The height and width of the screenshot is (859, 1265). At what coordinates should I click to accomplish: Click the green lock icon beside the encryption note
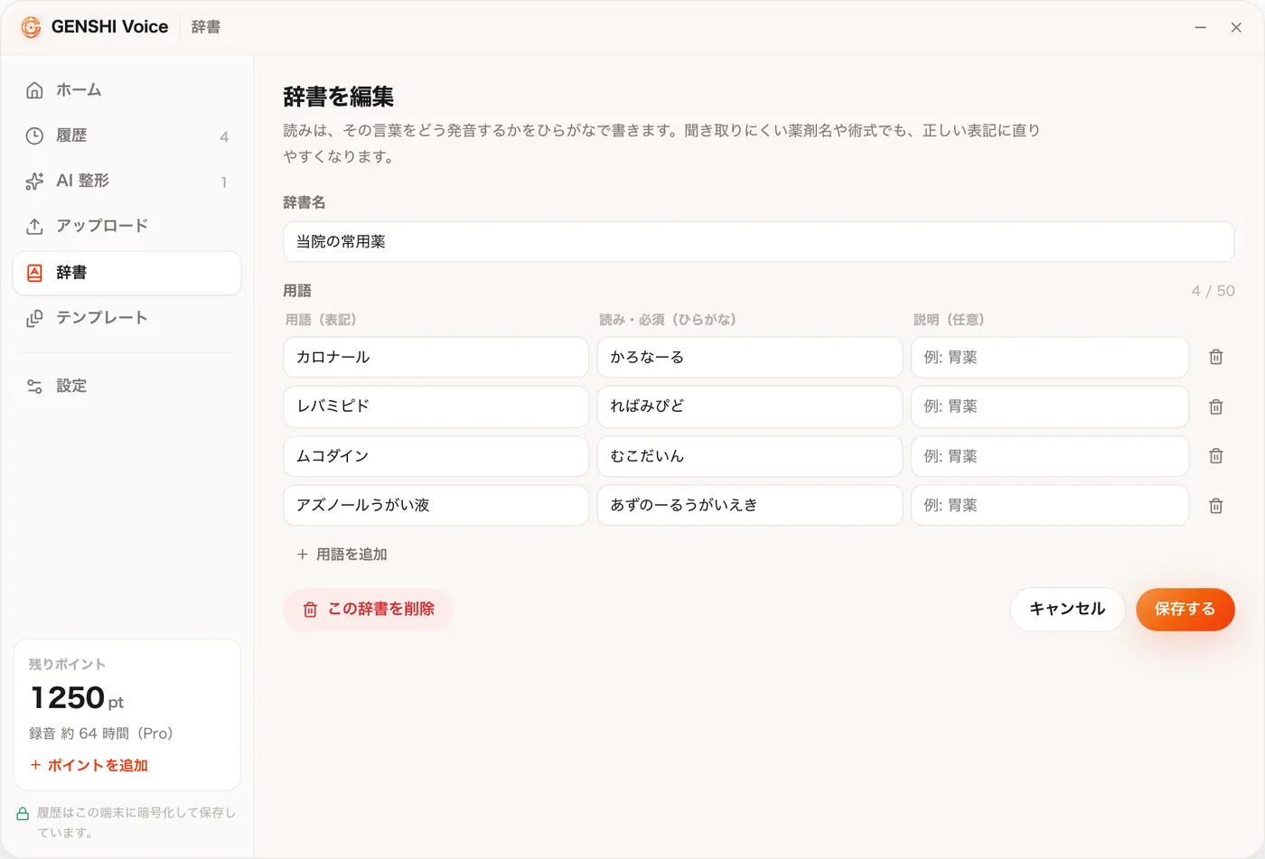click(x=23, y=814)
